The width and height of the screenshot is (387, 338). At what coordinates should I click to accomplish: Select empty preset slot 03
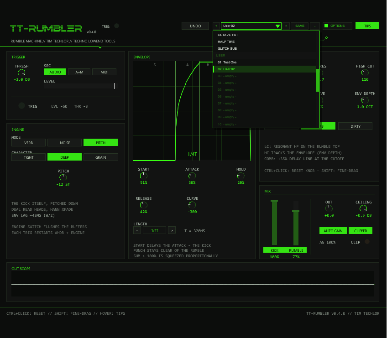(265, 76)
